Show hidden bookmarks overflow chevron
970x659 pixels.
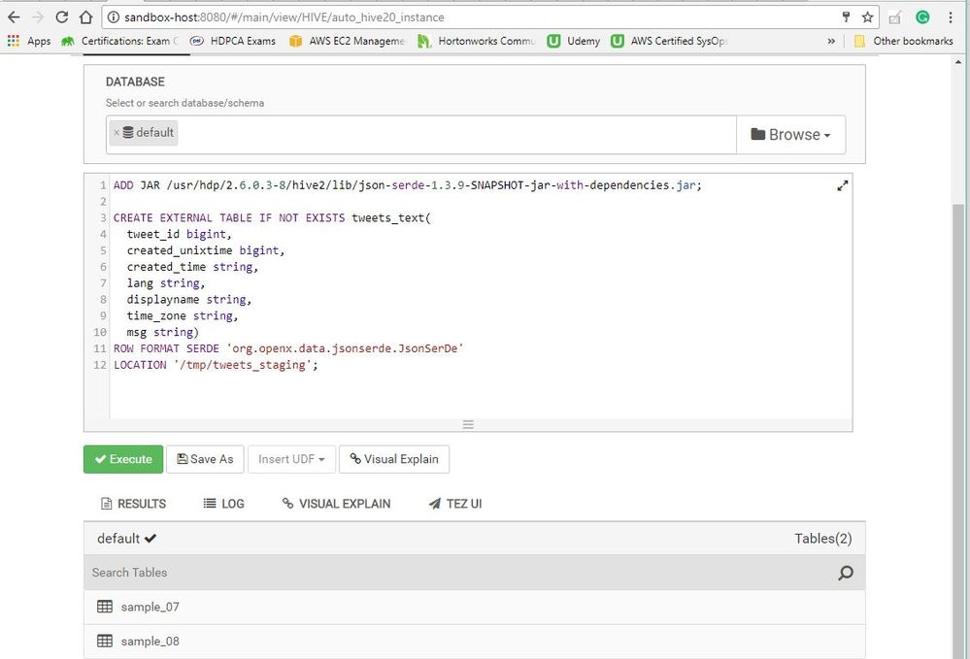click(831, 41)
